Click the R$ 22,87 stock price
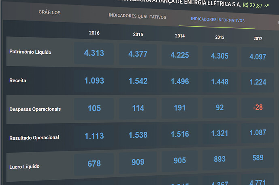Viewport: 279px width, 185px height. pyautogui.click(x=253, y=5)
